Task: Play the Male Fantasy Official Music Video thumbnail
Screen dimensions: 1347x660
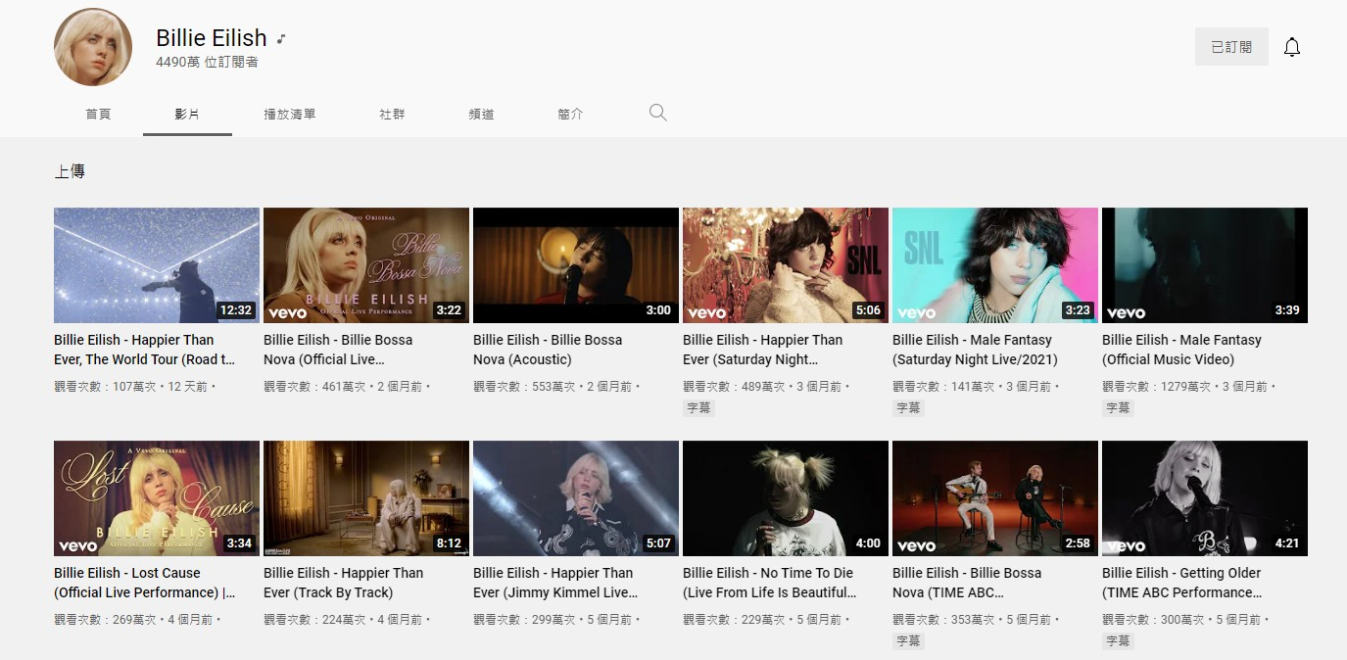Action: point(1205,265)
